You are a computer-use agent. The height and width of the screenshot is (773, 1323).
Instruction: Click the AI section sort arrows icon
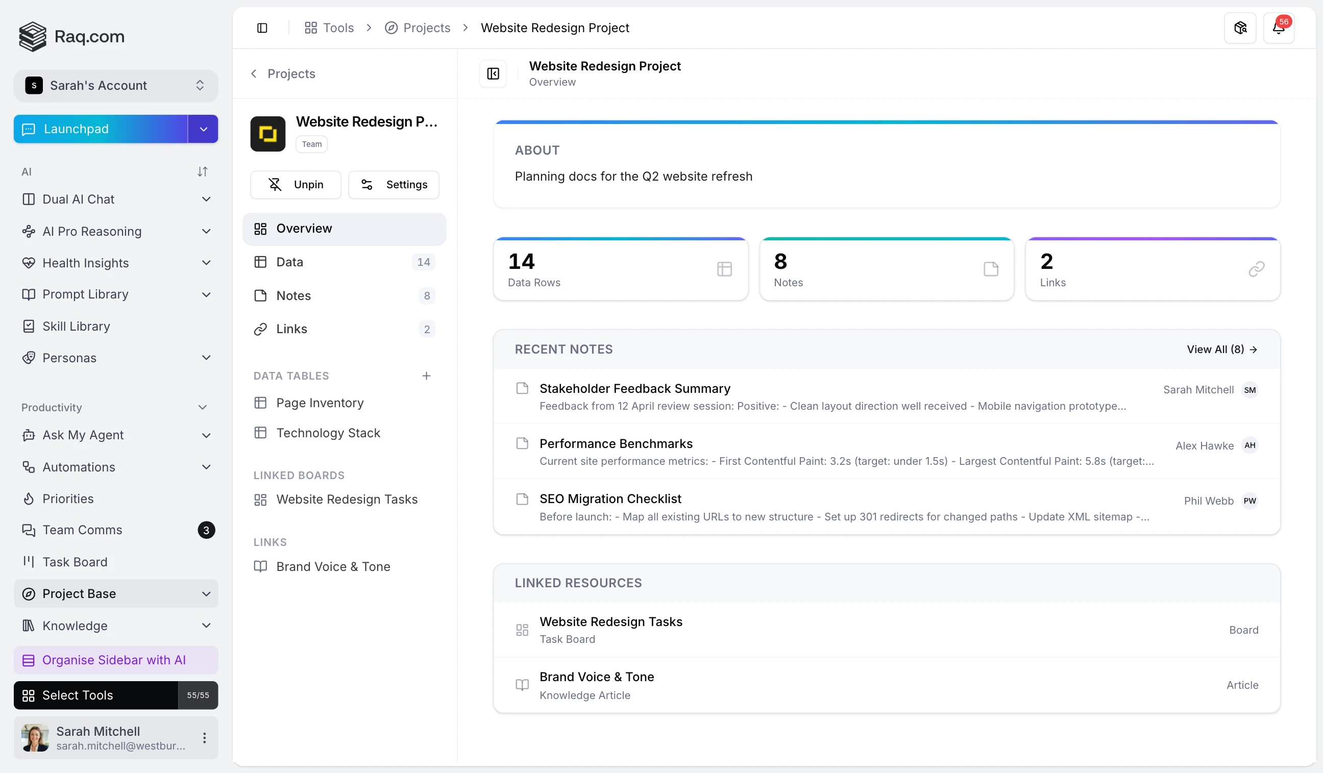click(202, 171)
